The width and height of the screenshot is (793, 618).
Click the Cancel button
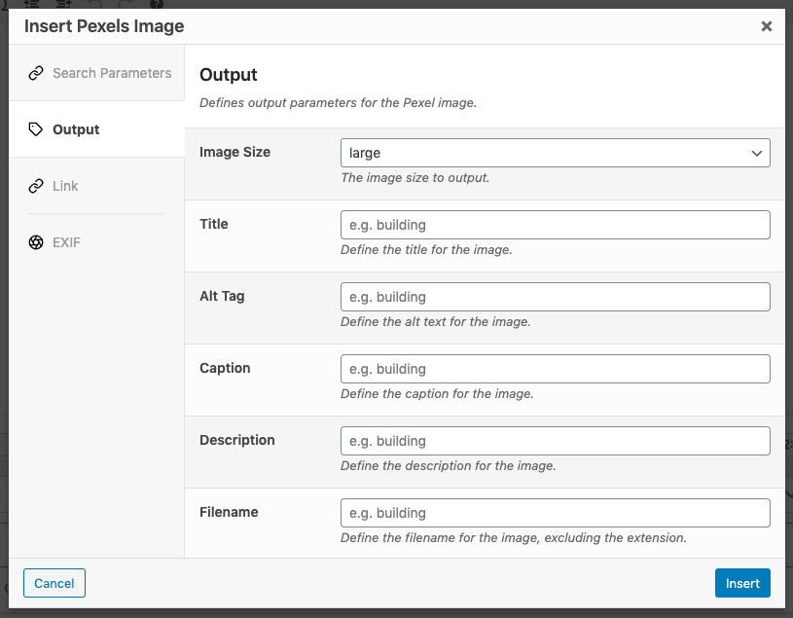point(54,583)
